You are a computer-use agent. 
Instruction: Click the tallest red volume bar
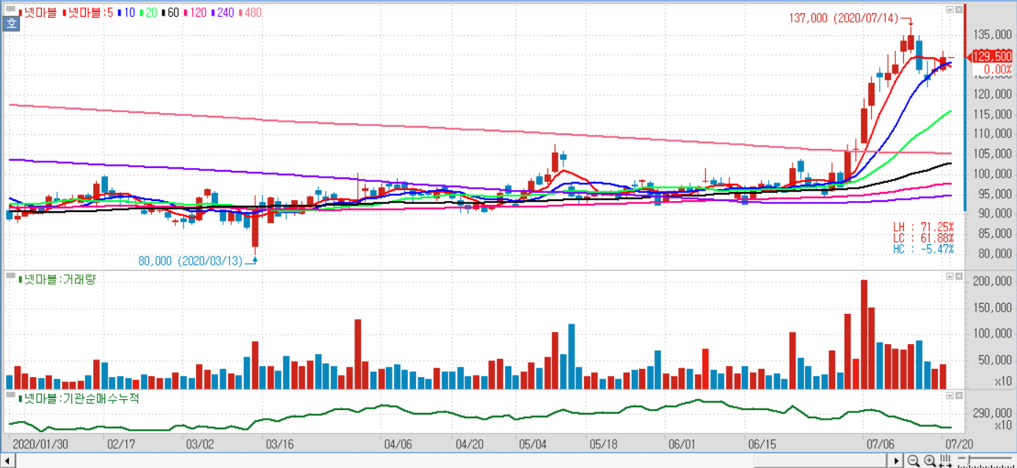pyautogui.click(x=864, y=334)
